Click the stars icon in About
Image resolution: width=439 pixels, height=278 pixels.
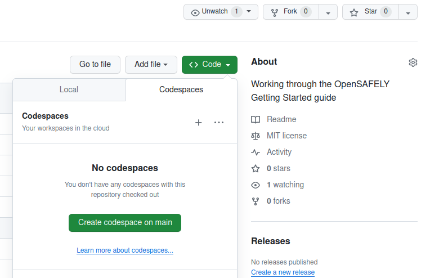tap(256, 168)
